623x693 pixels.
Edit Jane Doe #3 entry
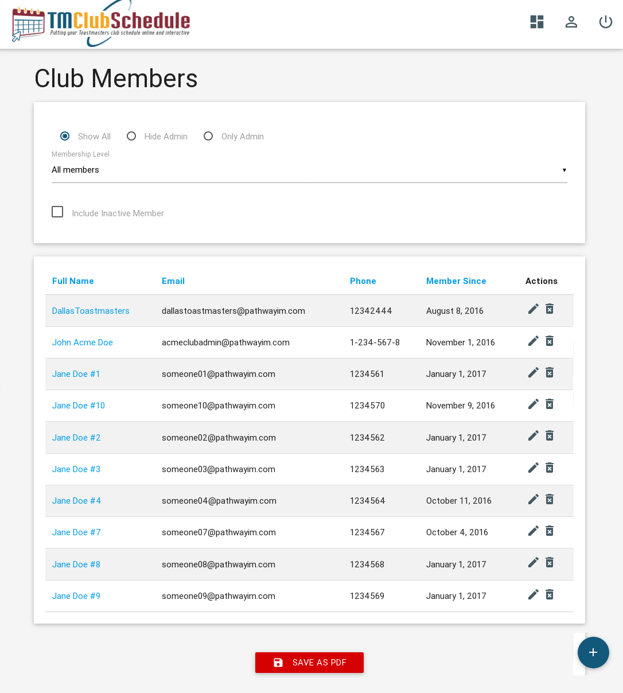[534, 468]
